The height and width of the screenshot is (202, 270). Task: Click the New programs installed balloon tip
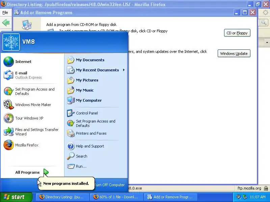coord(66,183)
